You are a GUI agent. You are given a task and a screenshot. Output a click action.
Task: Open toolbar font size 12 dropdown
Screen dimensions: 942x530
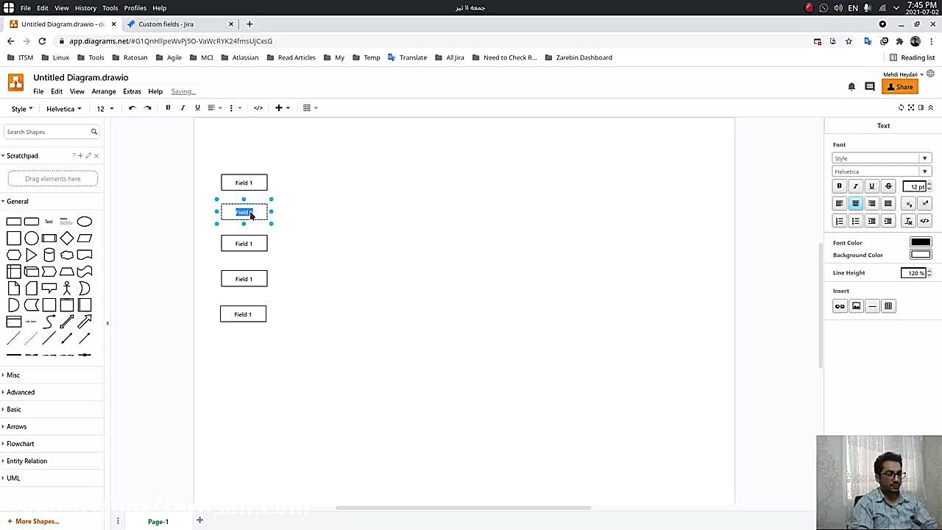[105, 109]
